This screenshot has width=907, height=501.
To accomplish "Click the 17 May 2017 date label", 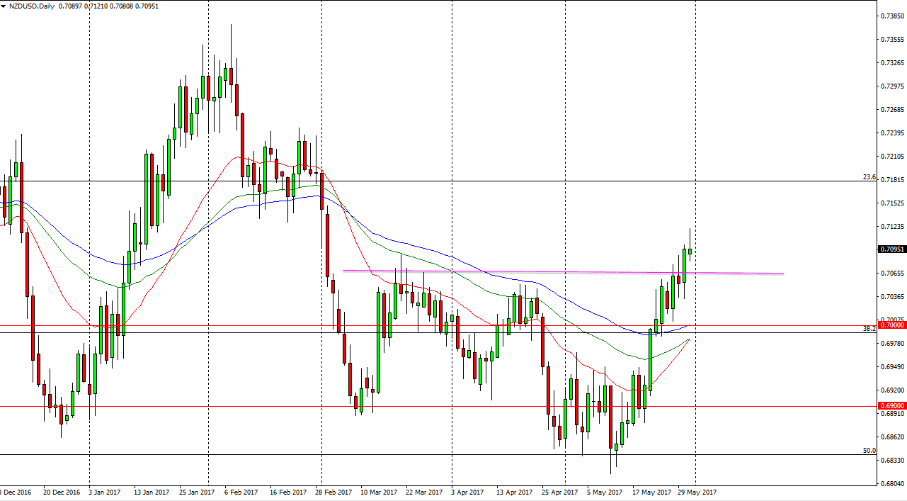I will pos(651,492).
